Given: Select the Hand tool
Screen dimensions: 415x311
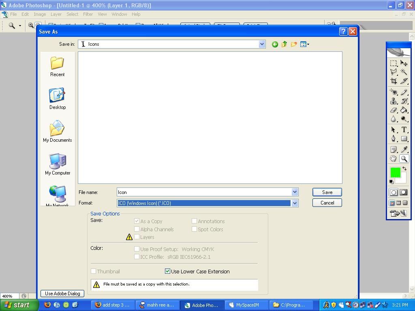Looking at the screenshot, I should 393,159.
